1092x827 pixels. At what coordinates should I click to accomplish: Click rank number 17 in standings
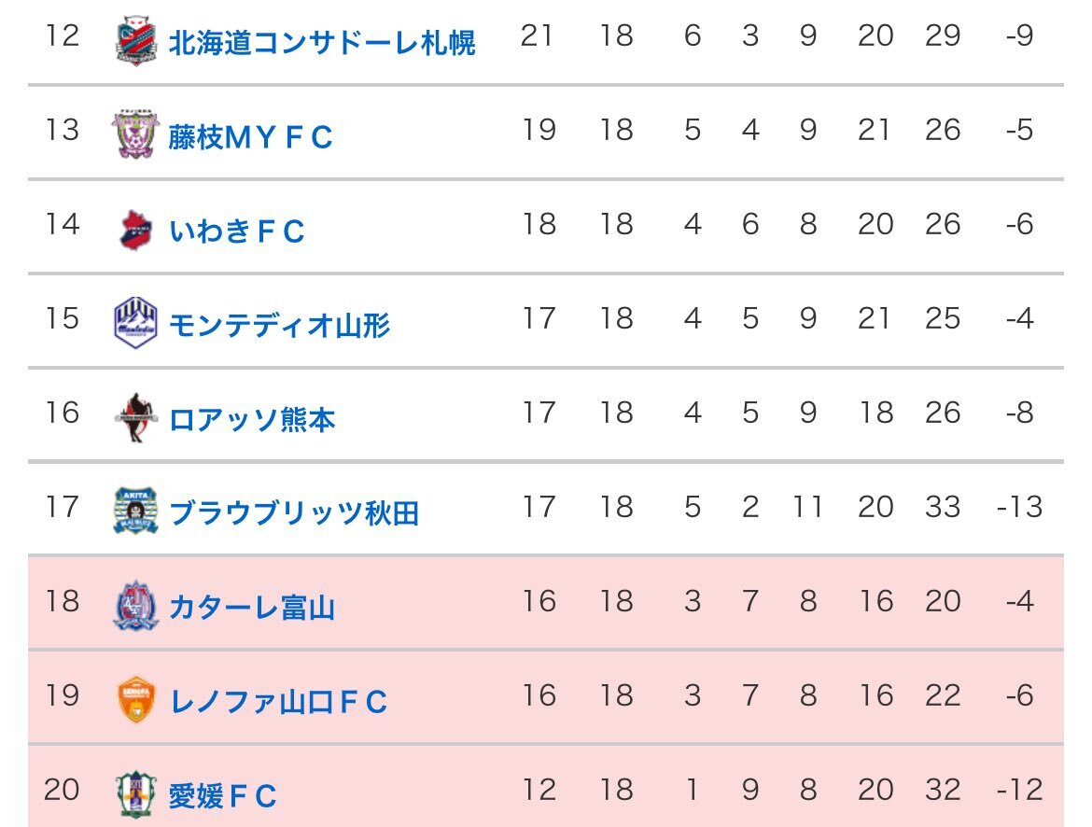[x=62, y=507]
